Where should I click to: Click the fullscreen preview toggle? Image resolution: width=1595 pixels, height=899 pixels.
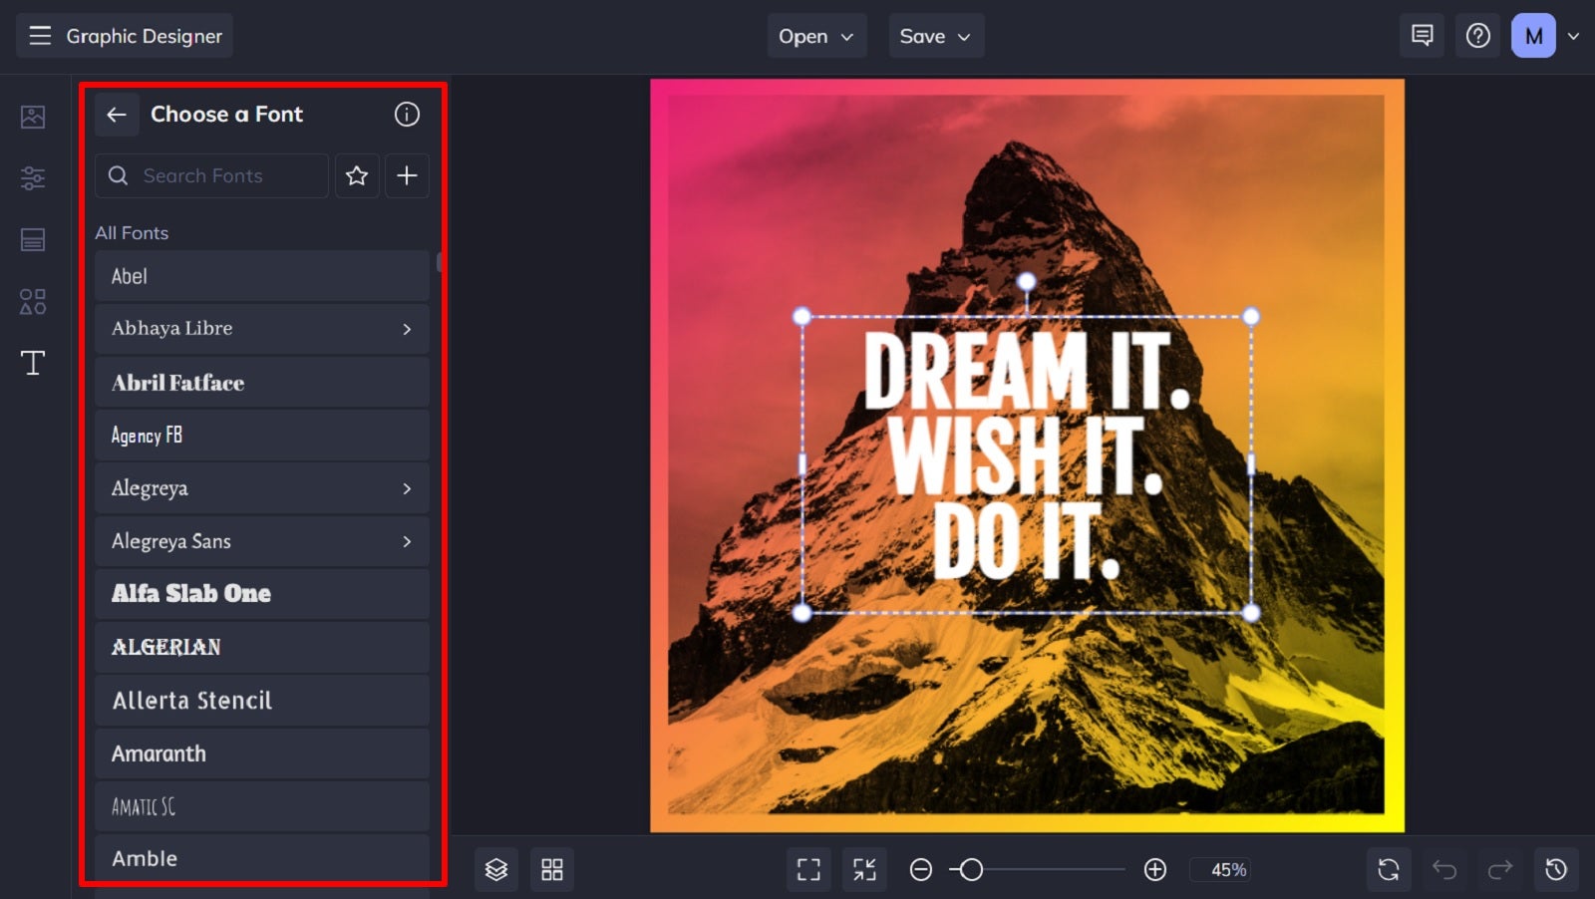(808, 868)
